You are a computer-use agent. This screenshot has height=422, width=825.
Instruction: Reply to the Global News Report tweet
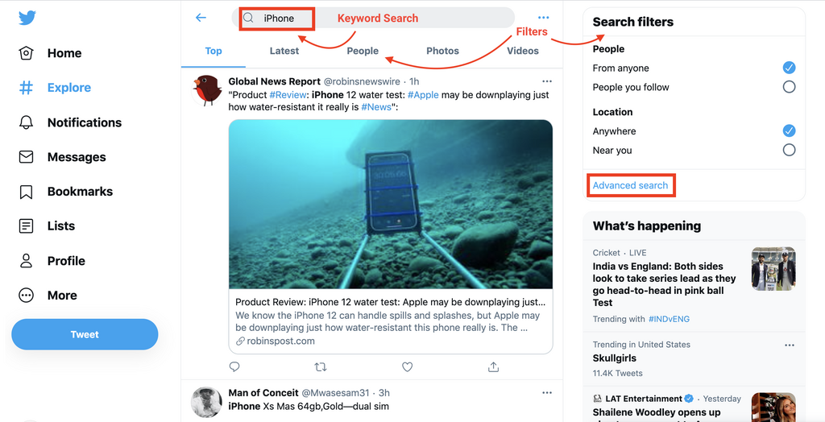coord(234,367)
